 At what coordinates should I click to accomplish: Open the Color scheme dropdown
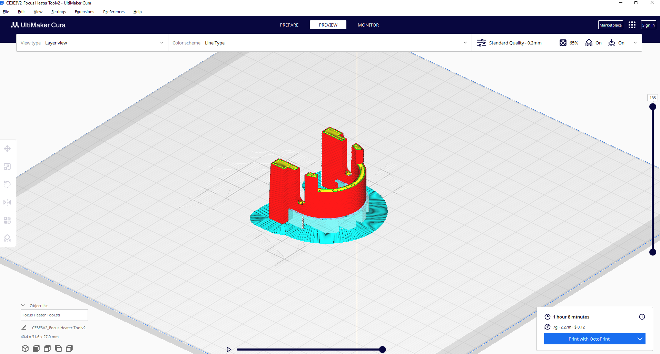320,43
